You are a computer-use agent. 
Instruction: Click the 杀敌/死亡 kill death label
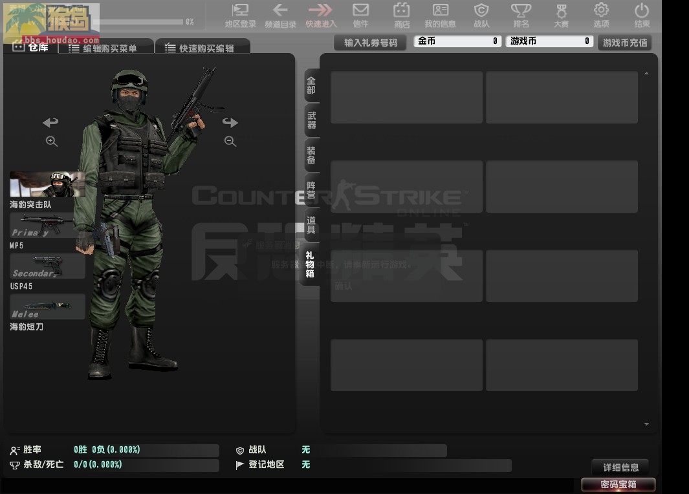pyautogui.click(x=43, y=464)
